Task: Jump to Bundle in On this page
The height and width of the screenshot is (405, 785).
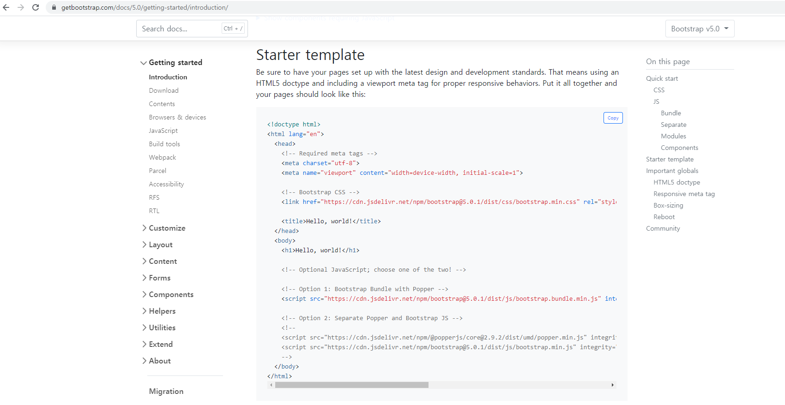Action: (670, 113)
